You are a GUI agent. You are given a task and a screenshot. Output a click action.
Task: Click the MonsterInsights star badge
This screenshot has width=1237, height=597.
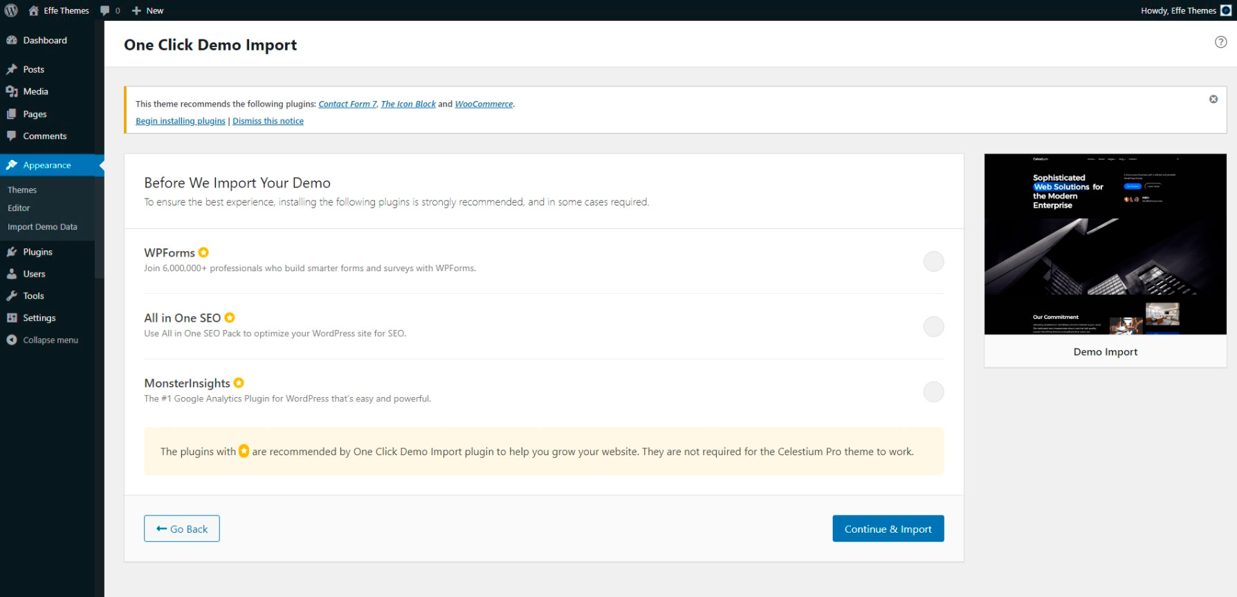[239, 383]
